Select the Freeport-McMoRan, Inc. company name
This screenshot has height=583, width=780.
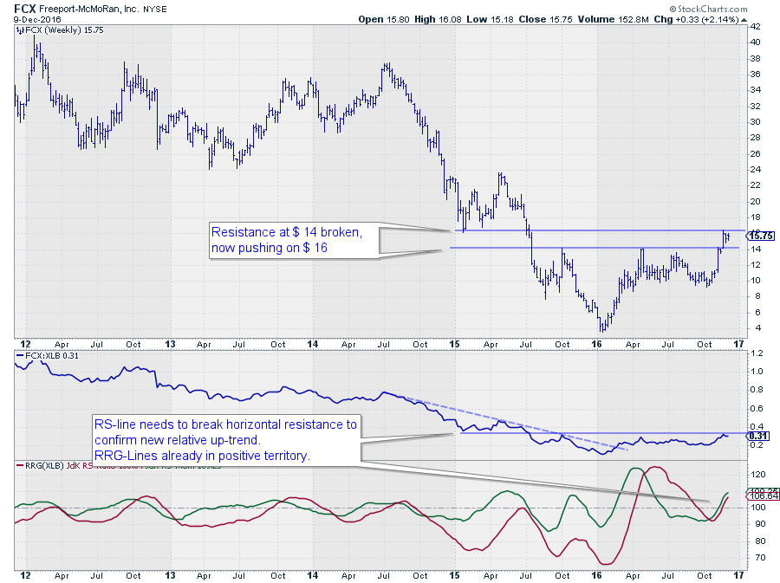(x=89, y=9)
